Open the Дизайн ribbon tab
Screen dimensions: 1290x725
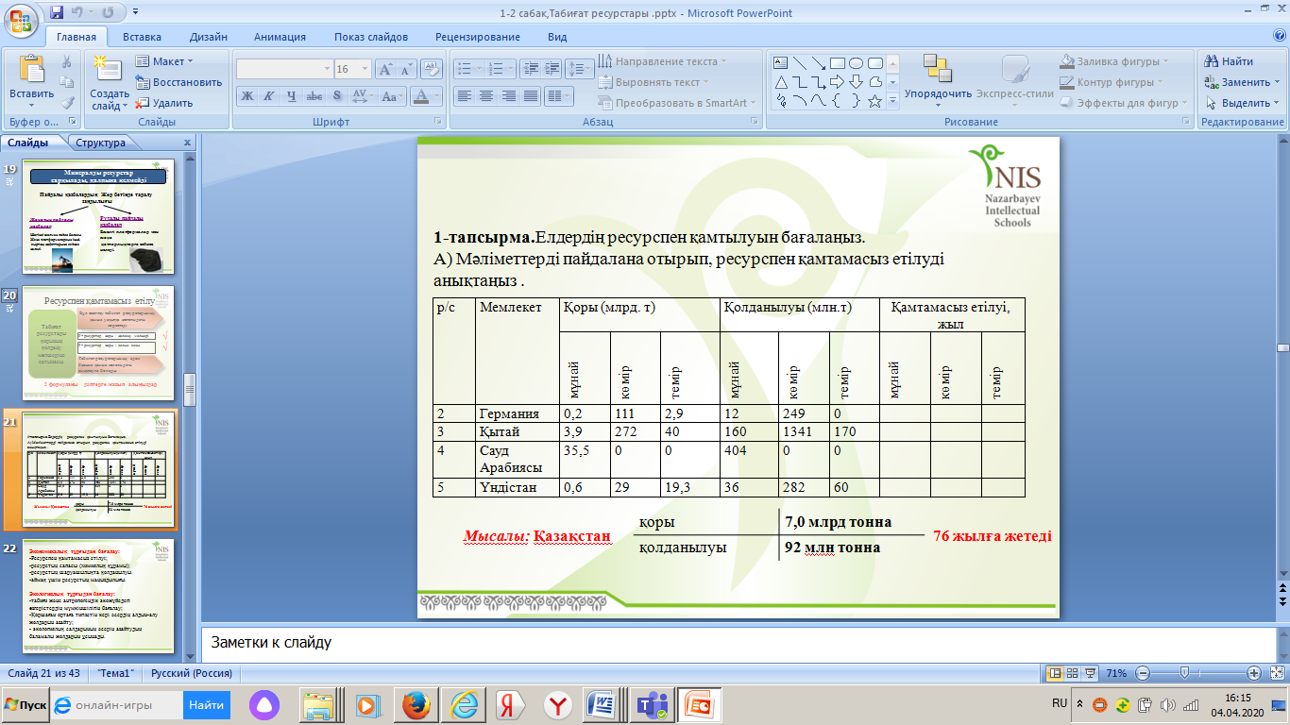click(x=208, y=37)
